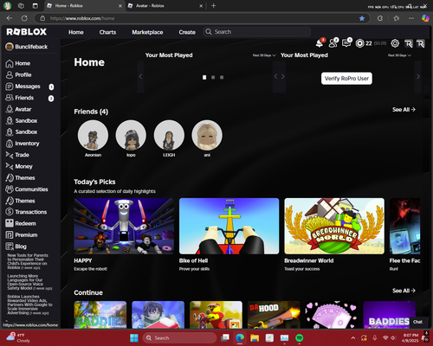The width and height of the screenshot is (433, 346).
Task: Show hidden icons in the system tray
Action: point(353,338)
